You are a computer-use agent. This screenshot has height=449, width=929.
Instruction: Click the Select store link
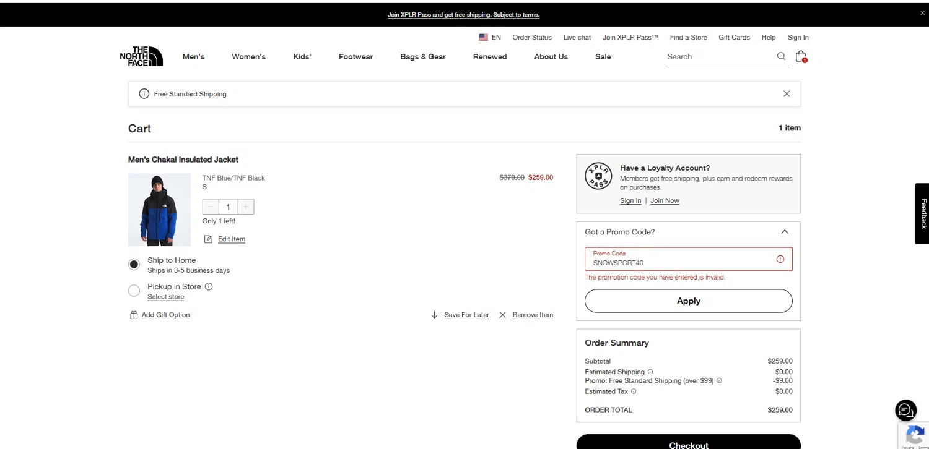pyautogui.click(x=165, y=297)
